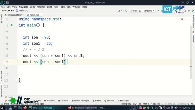
Task: Open Firefox from the taskbar launcher
Action: [25, 108]
